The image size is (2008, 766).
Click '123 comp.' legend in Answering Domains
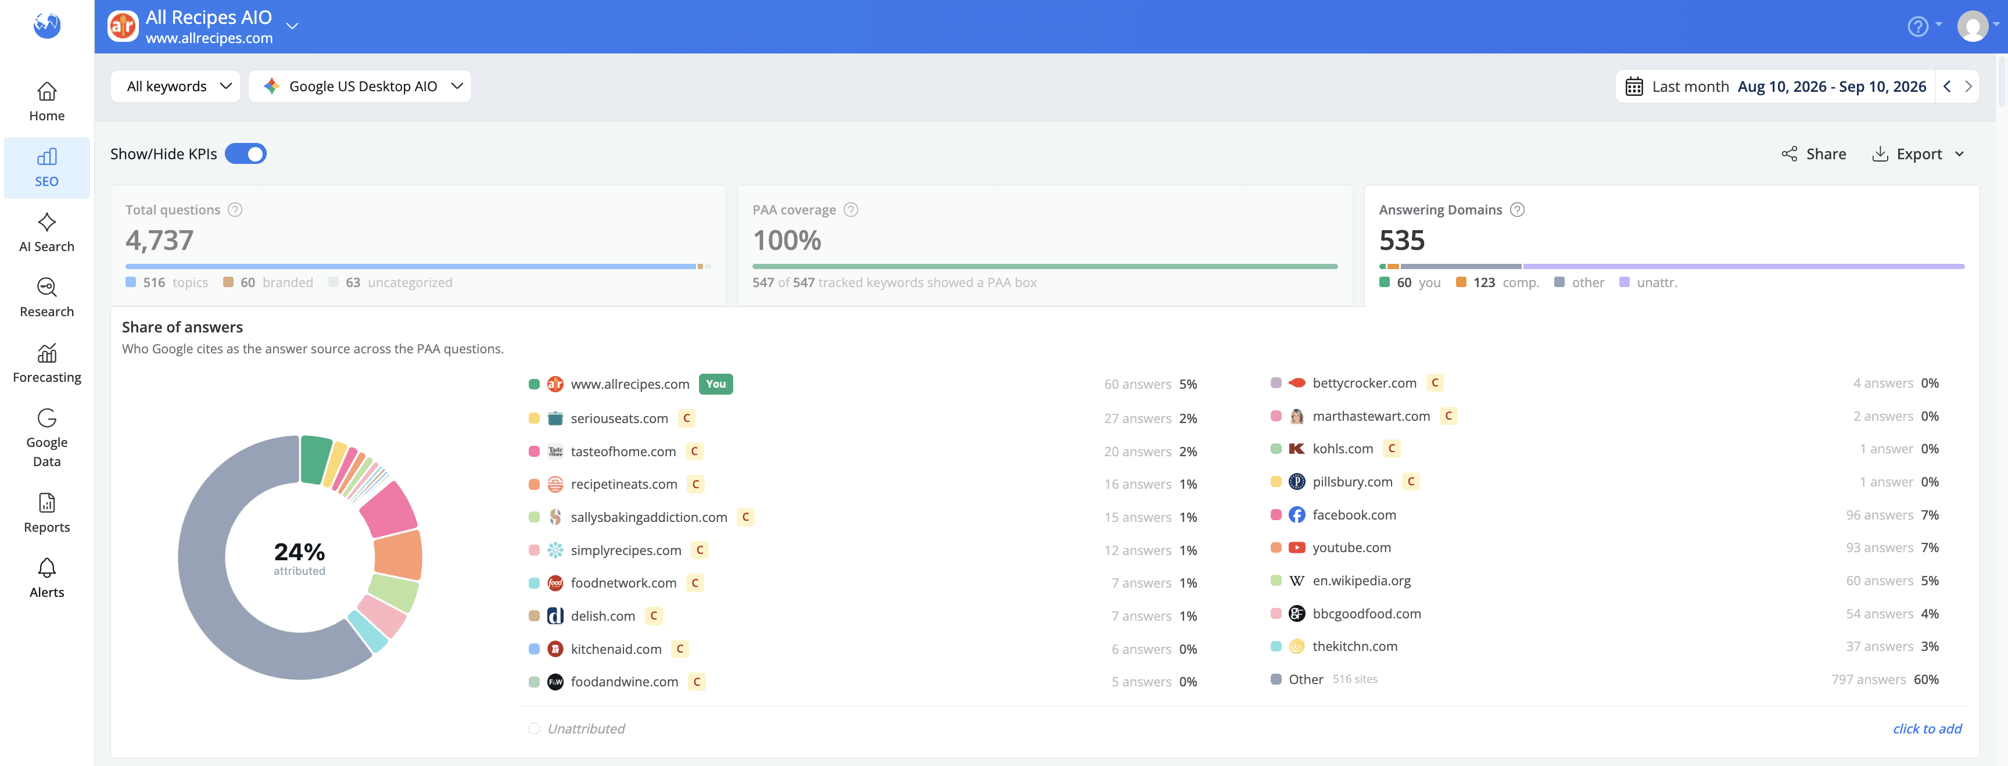(x=1497, y=282)
